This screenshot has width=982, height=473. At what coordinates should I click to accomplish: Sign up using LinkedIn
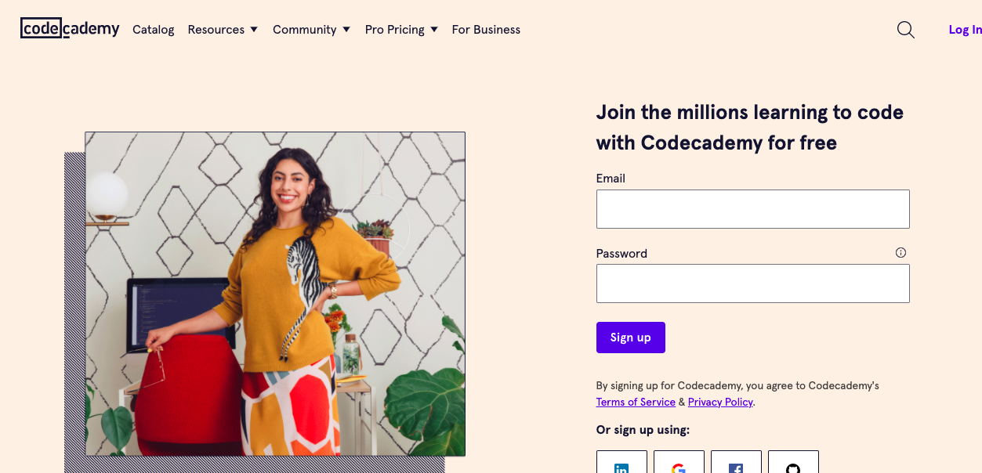621,464
